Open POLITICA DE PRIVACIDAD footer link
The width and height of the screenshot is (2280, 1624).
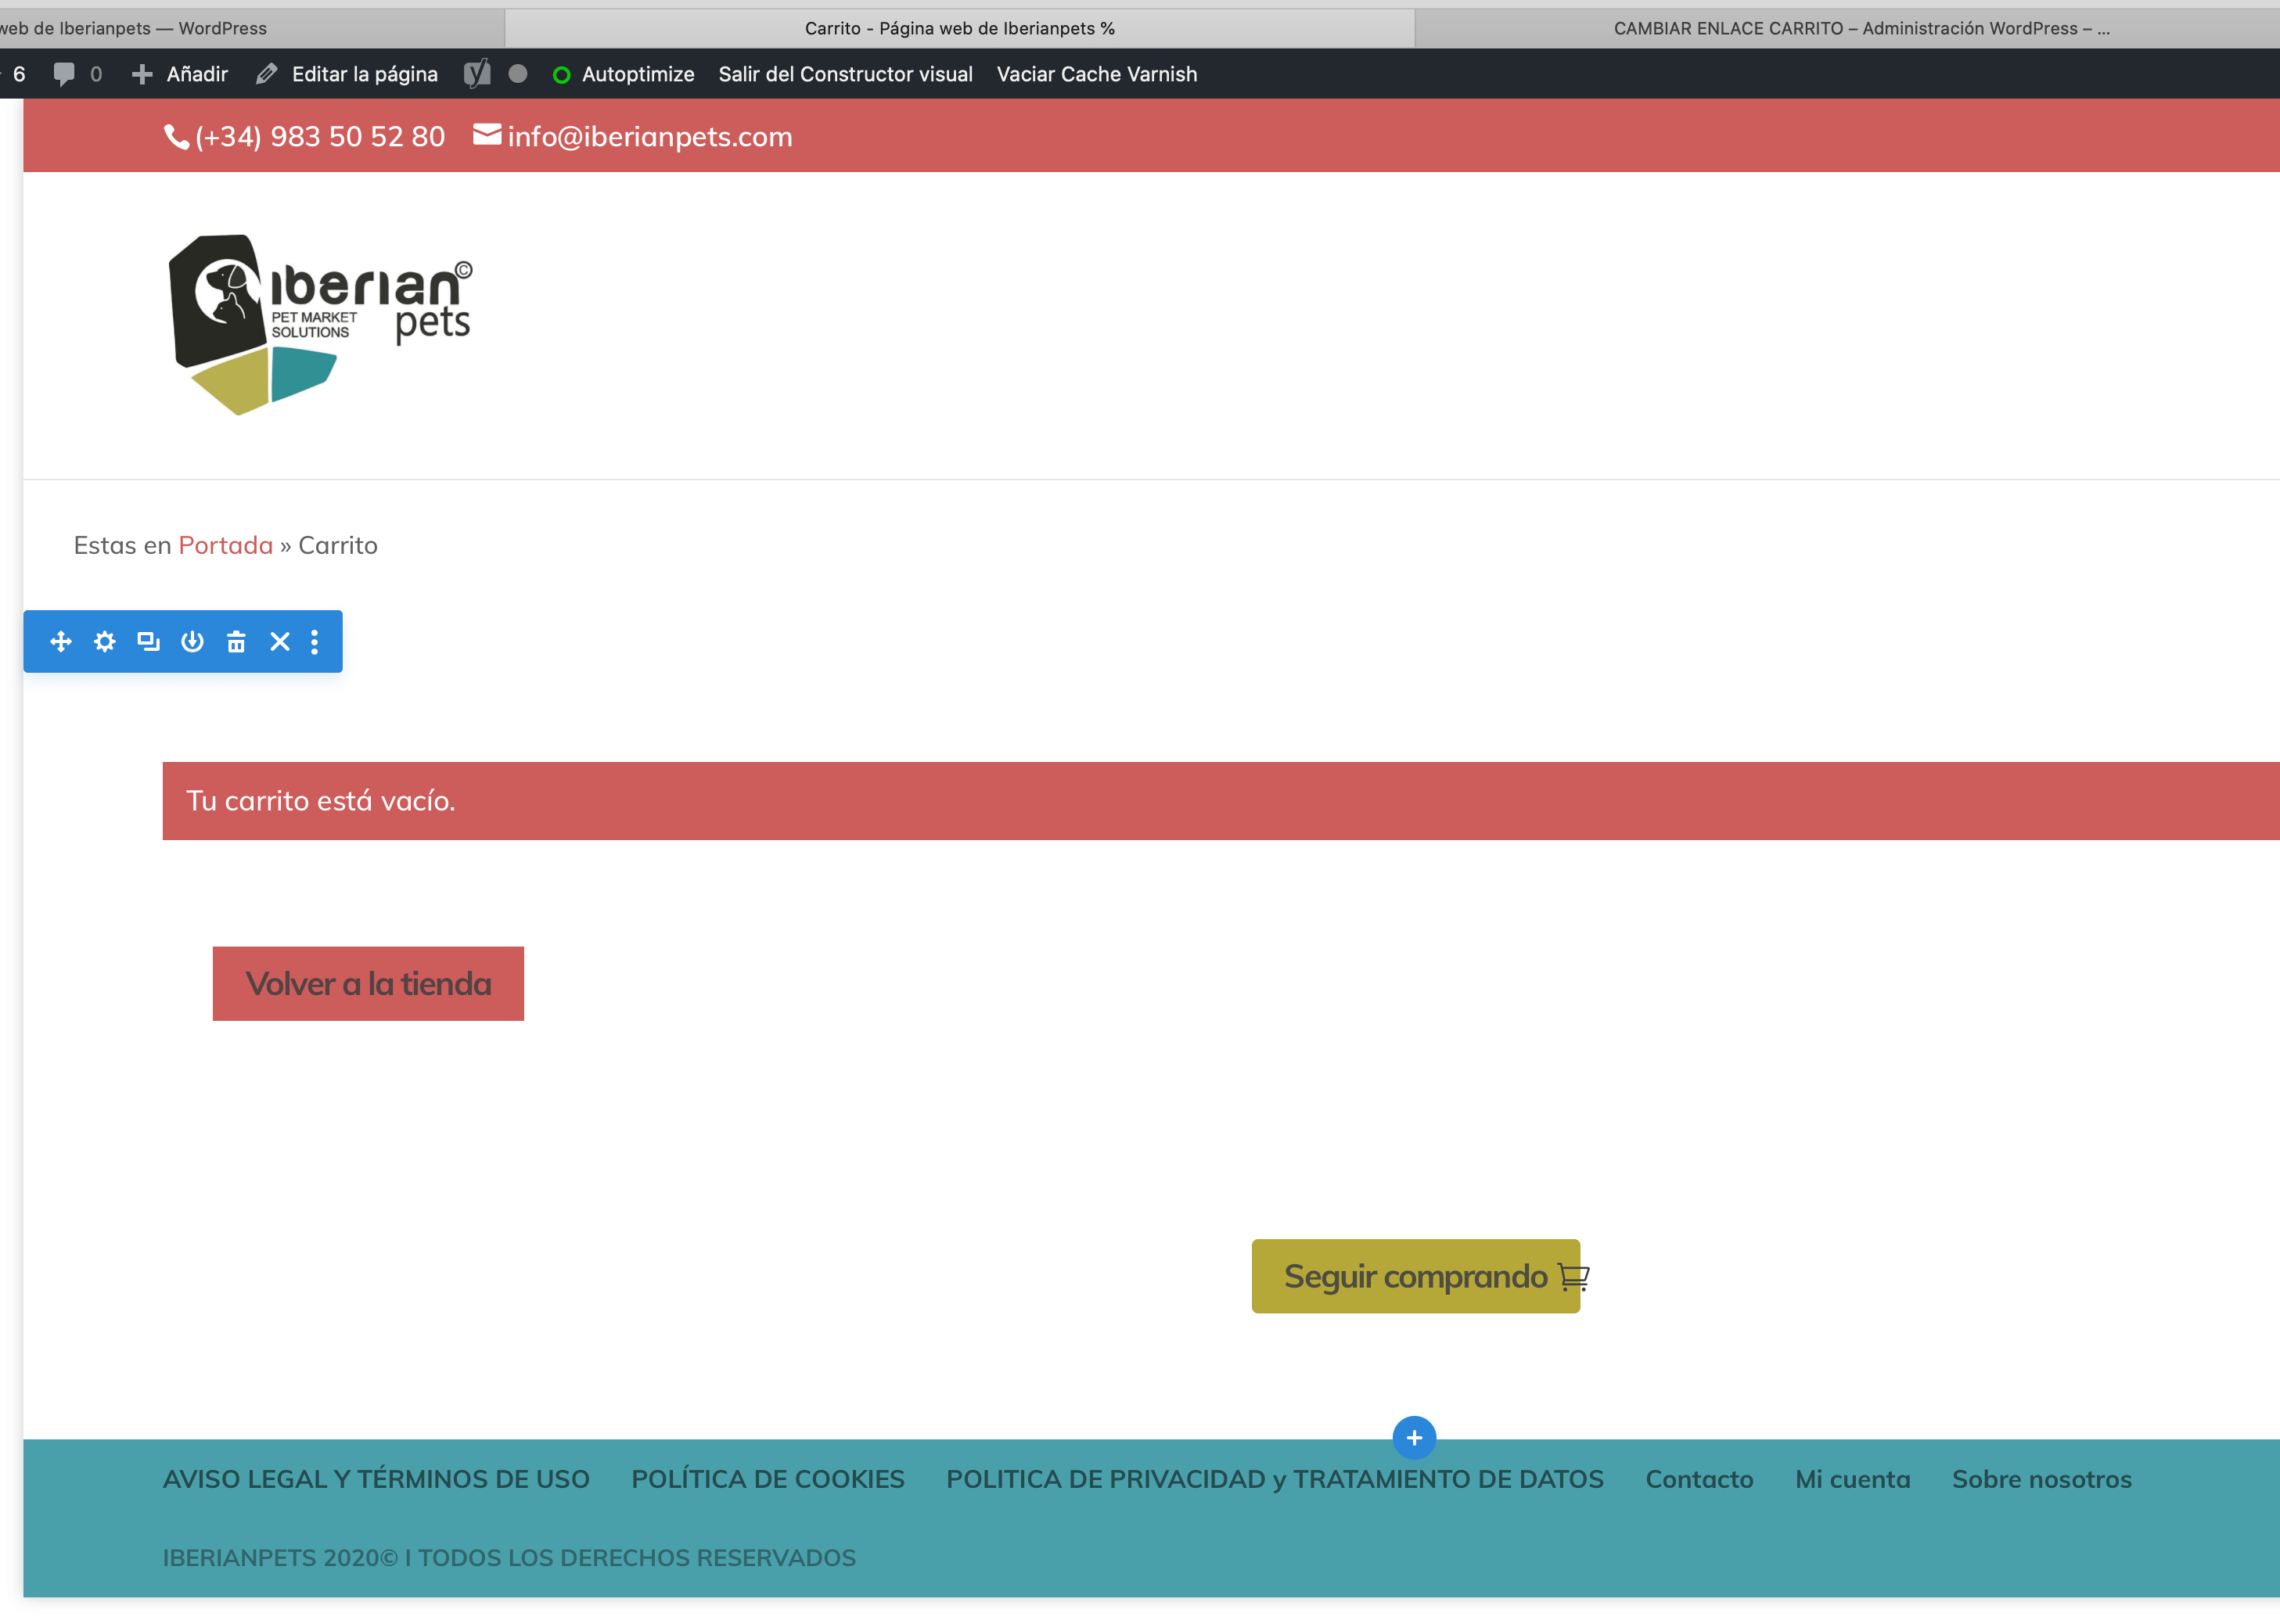coord(1275,1479)
